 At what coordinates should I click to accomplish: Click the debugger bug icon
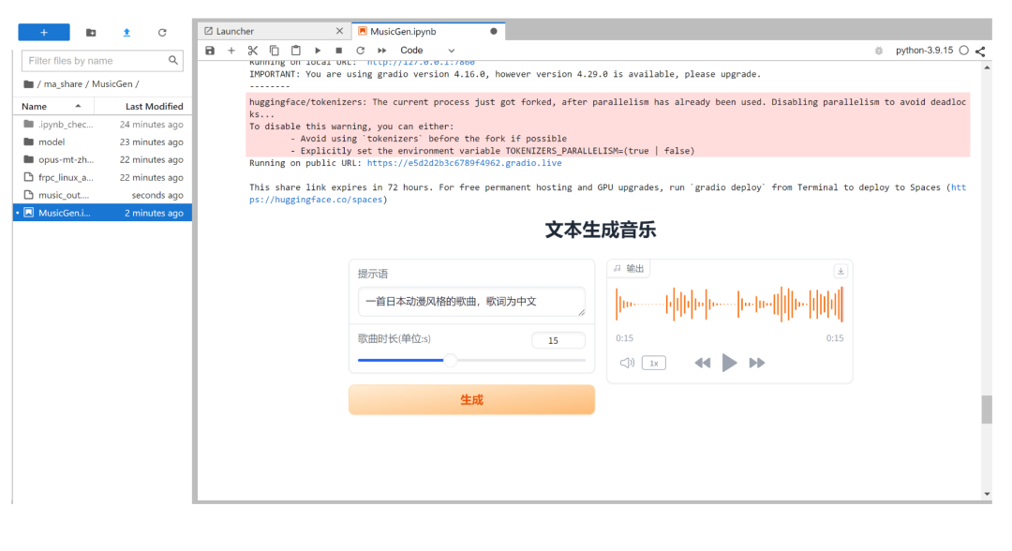[x=878, y=51]
